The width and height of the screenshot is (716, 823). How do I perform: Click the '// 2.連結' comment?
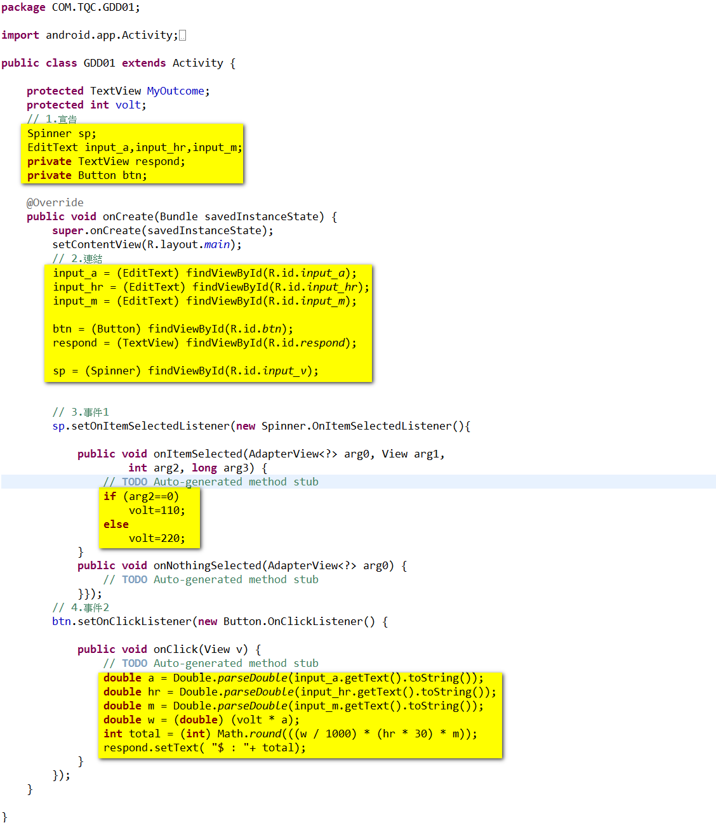[x=77, y=259]
